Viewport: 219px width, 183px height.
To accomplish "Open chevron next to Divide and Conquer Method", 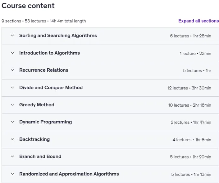I will pyautogui.click(x=12, y=88).
